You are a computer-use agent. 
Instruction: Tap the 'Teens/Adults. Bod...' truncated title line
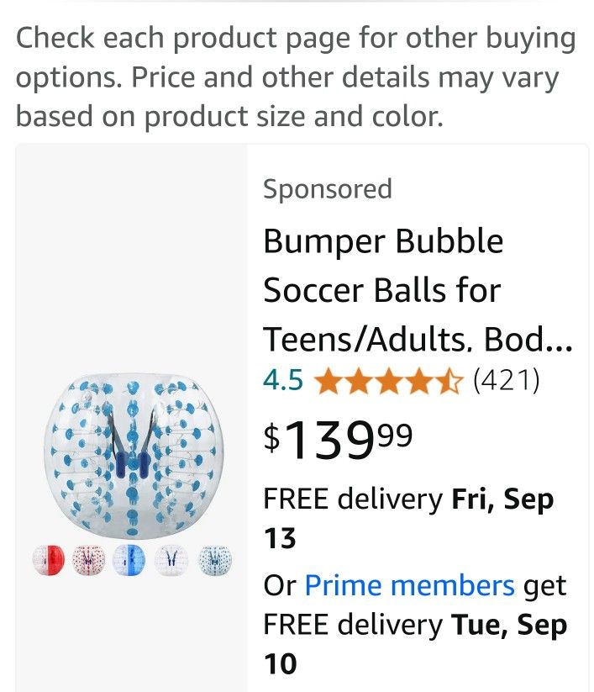417,339
